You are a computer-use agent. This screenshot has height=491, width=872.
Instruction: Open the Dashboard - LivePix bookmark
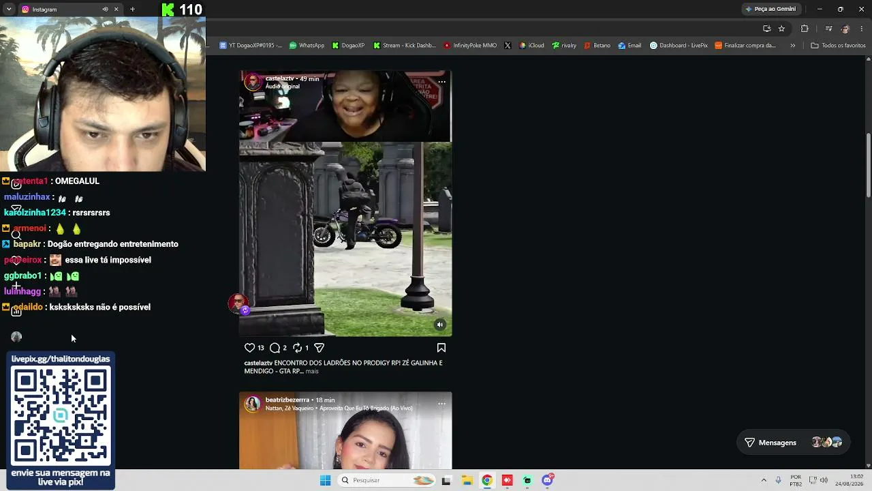coord(679,46)
